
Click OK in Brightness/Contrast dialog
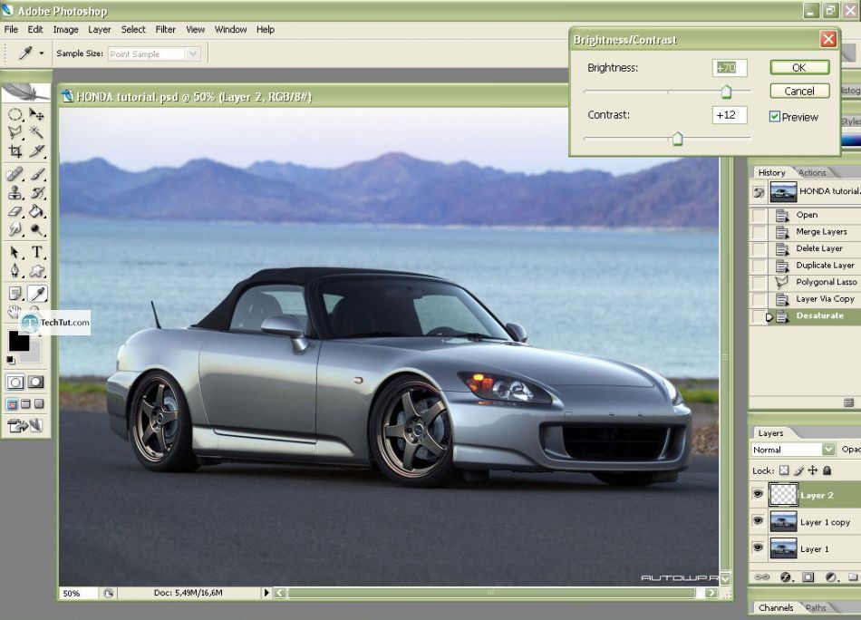click(798, 68)
